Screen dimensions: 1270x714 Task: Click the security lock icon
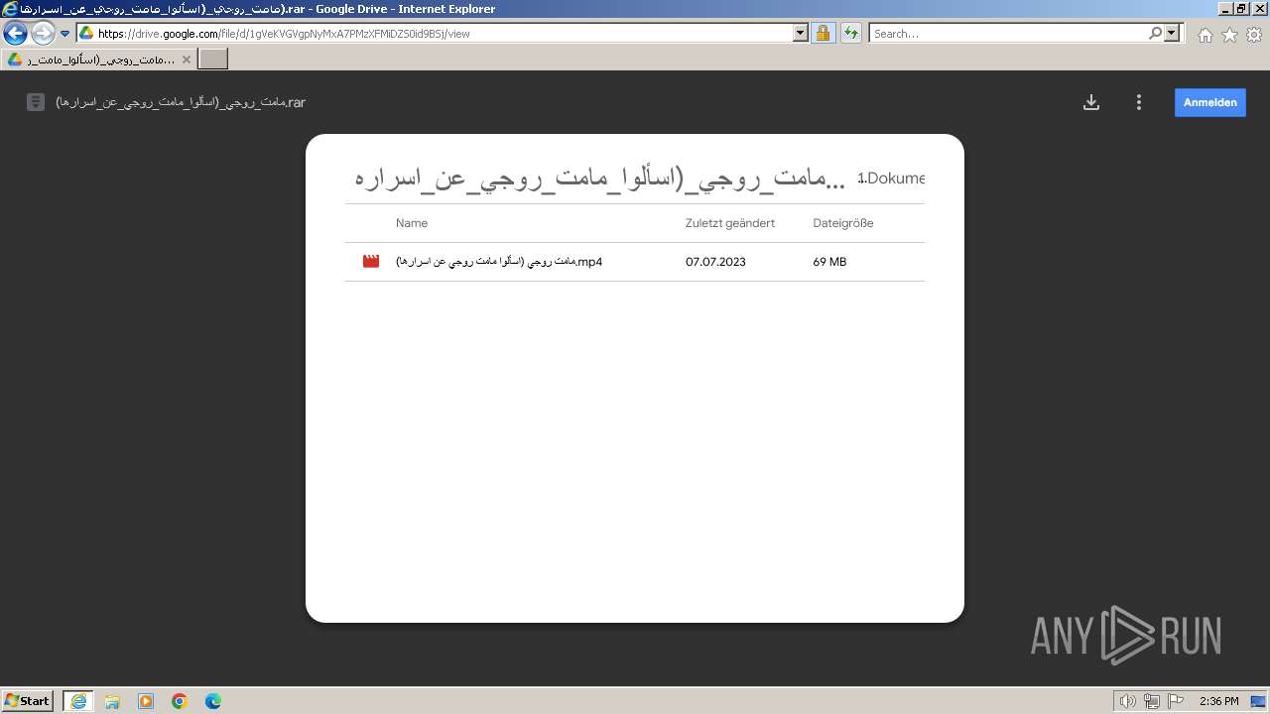(823, 33)
